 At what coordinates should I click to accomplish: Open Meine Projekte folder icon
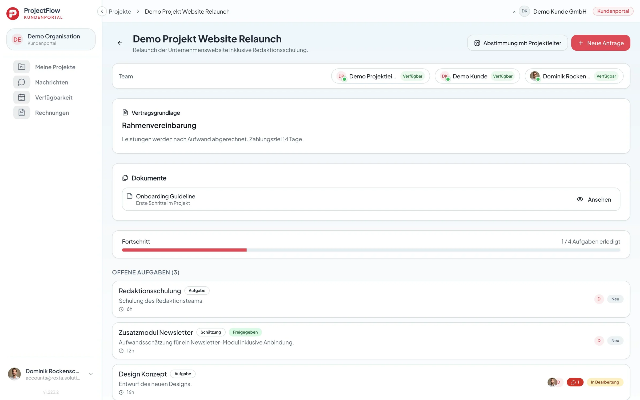[22, 67]
